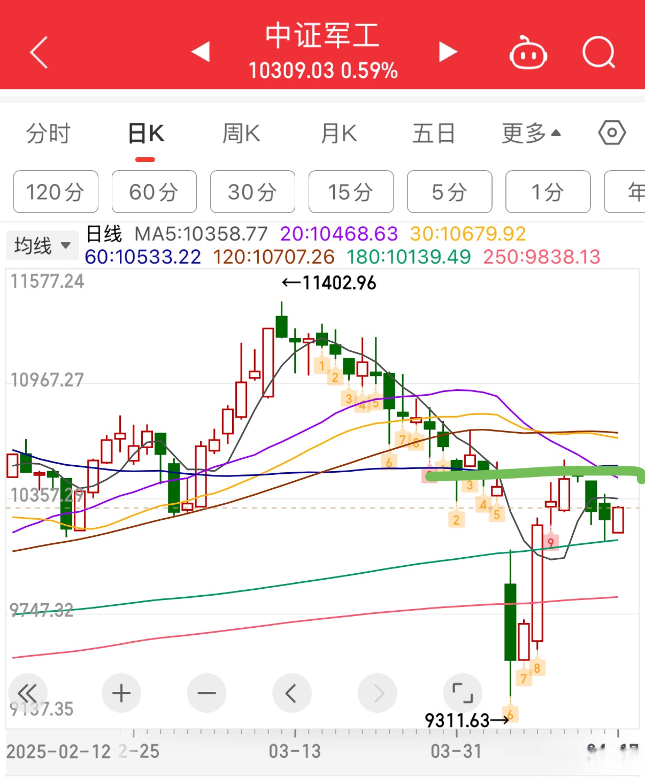Switch to next stock with right triangle
This screenshot has height=777, width=645.
(x=448, y=52)
